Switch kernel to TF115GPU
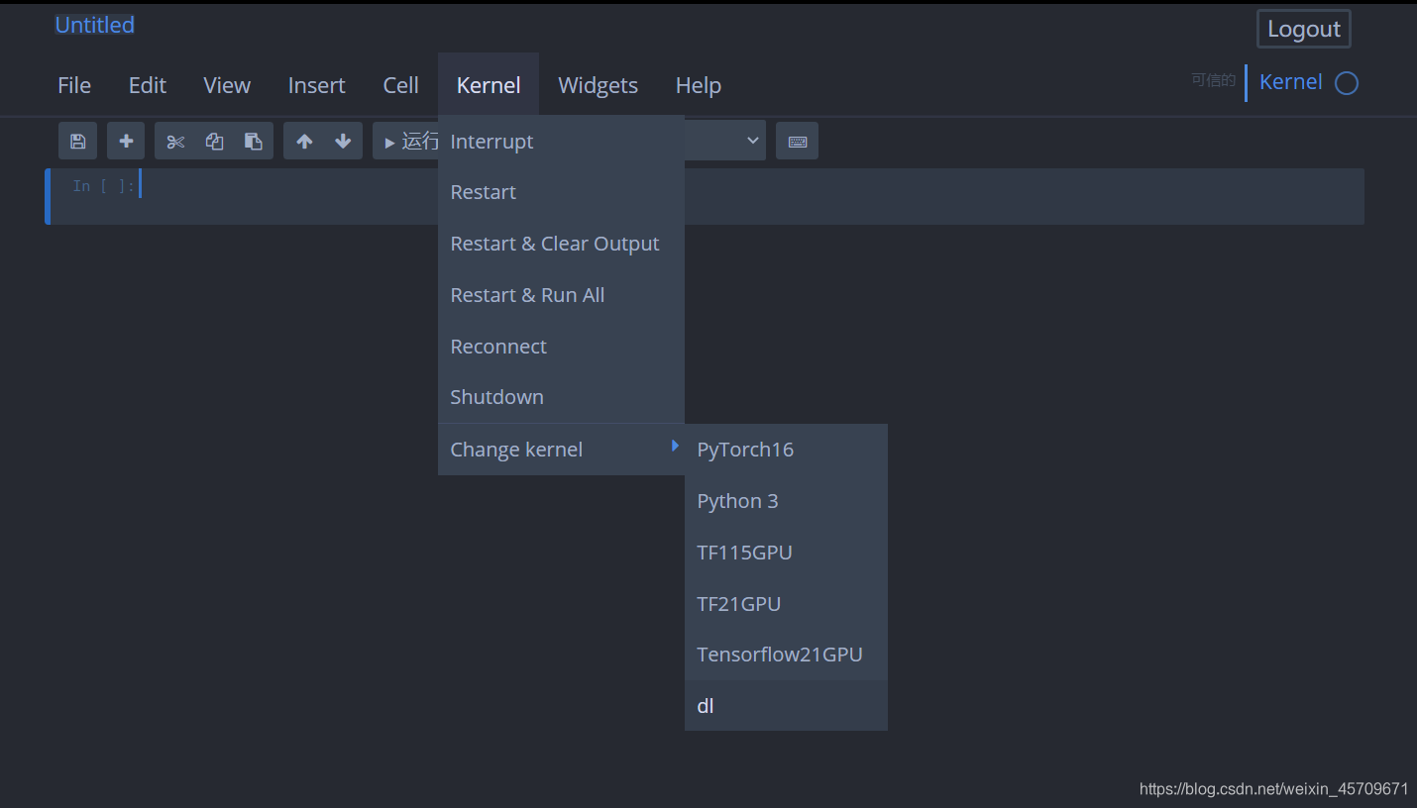Image resolution: width=1417 pixels, height=808 pixels. tap(786, 553)
